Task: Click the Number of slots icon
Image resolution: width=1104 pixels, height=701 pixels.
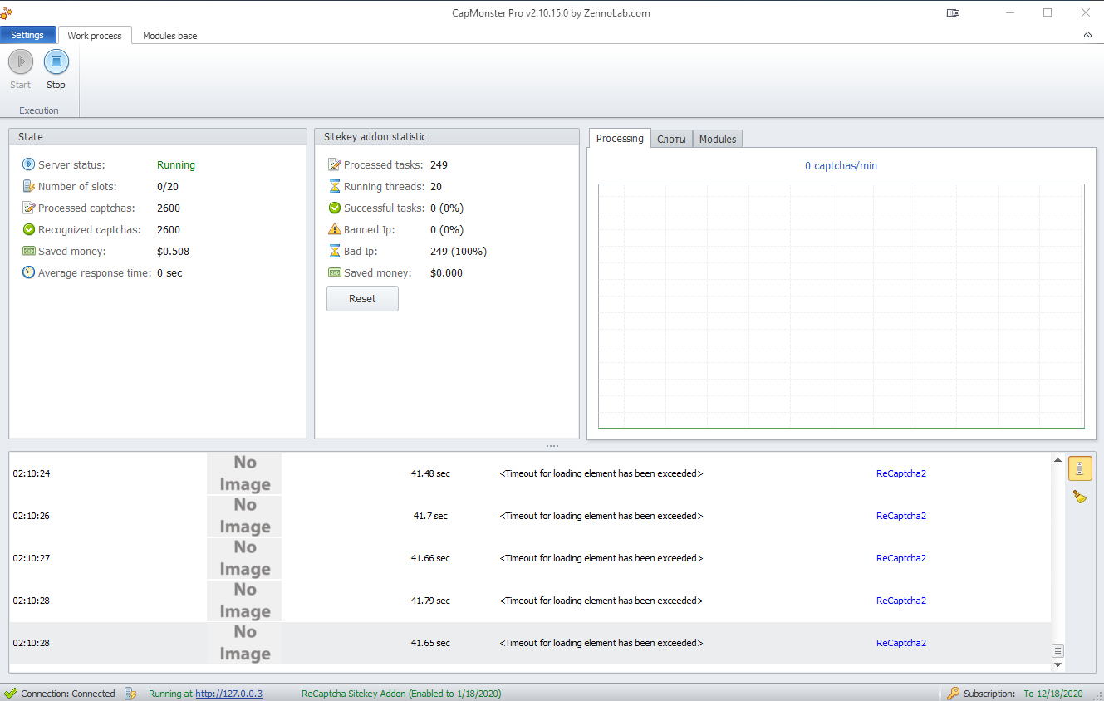Action: click(x=28, y=186)
